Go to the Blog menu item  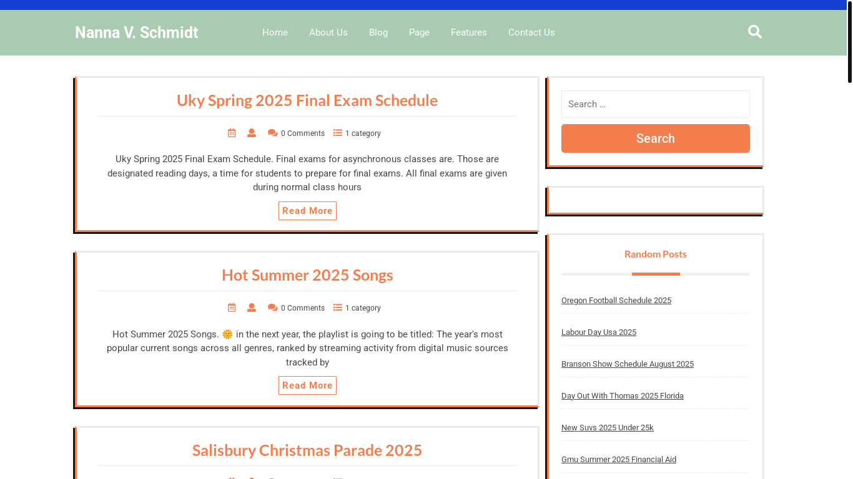click(x=378, y=32)
